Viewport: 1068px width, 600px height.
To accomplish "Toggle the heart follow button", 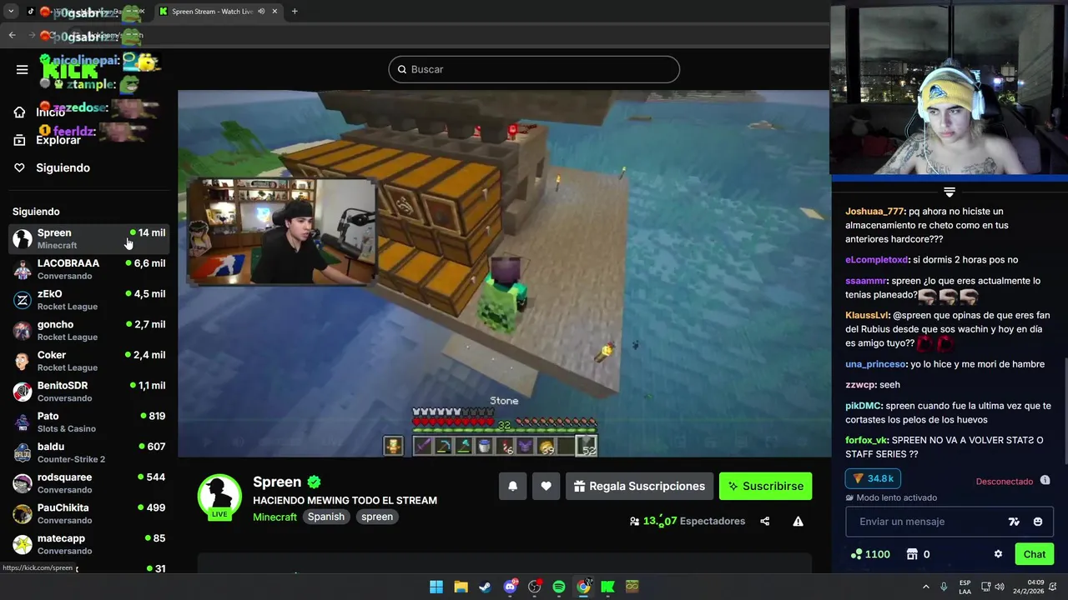I will point(546,486).
